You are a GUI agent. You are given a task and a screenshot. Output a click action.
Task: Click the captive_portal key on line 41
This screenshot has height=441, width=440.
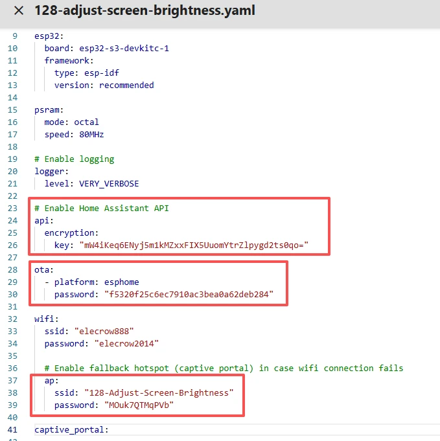point(71,429)
